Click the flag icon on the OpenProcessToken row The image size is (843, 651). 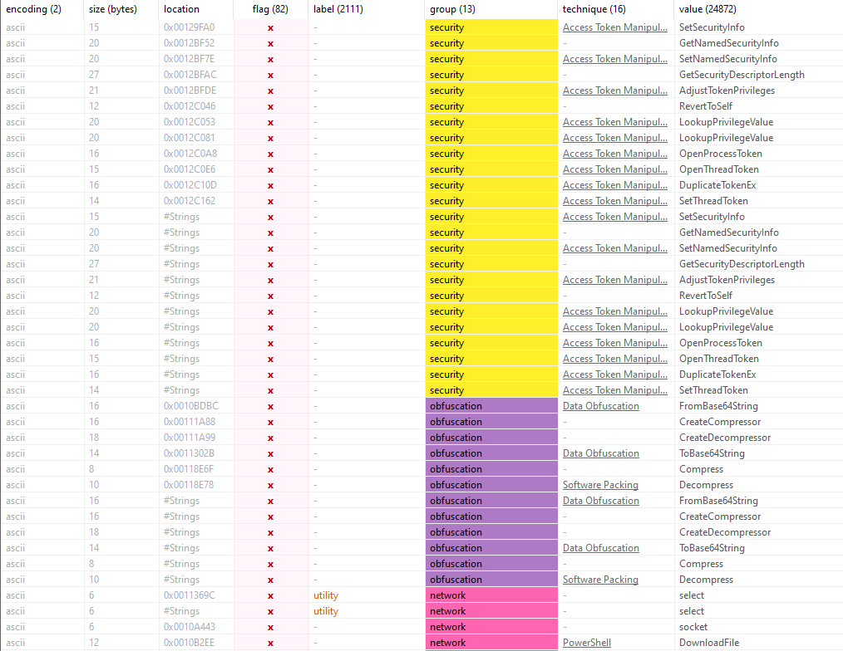click(269, 154)
